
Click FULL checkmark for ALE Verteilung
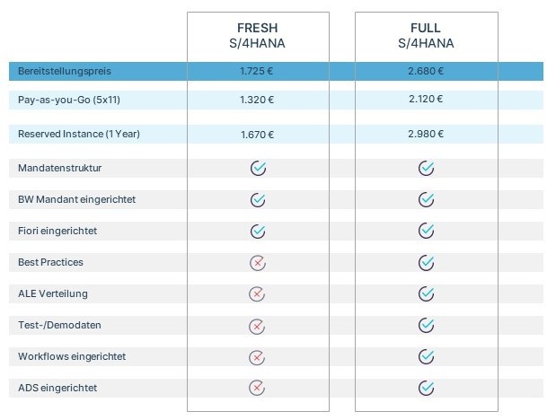(x=426, y=293)
